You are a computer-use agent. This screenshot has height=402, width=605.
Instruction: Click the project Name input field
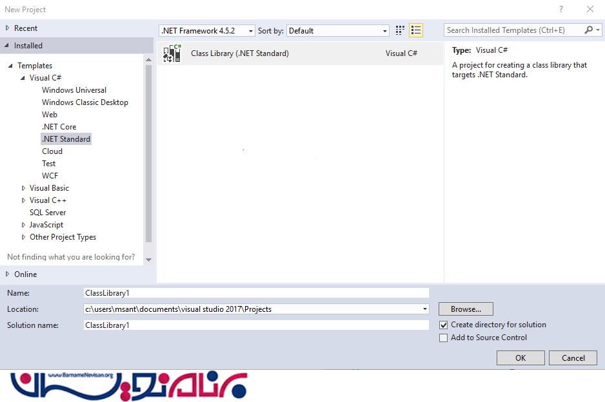tap(256, 293)
